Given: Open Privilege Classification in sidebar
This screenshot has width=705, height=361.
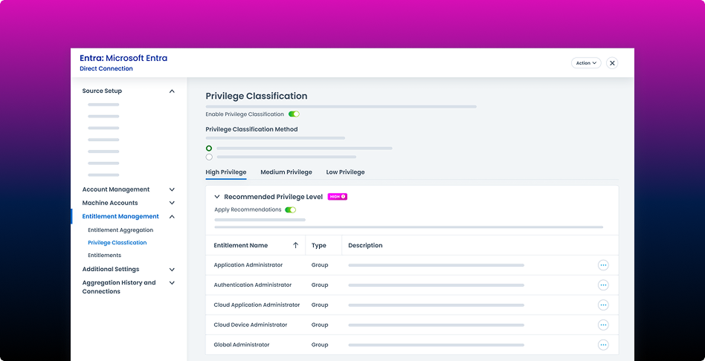Looking at the screenshot, I should (117, 242).
